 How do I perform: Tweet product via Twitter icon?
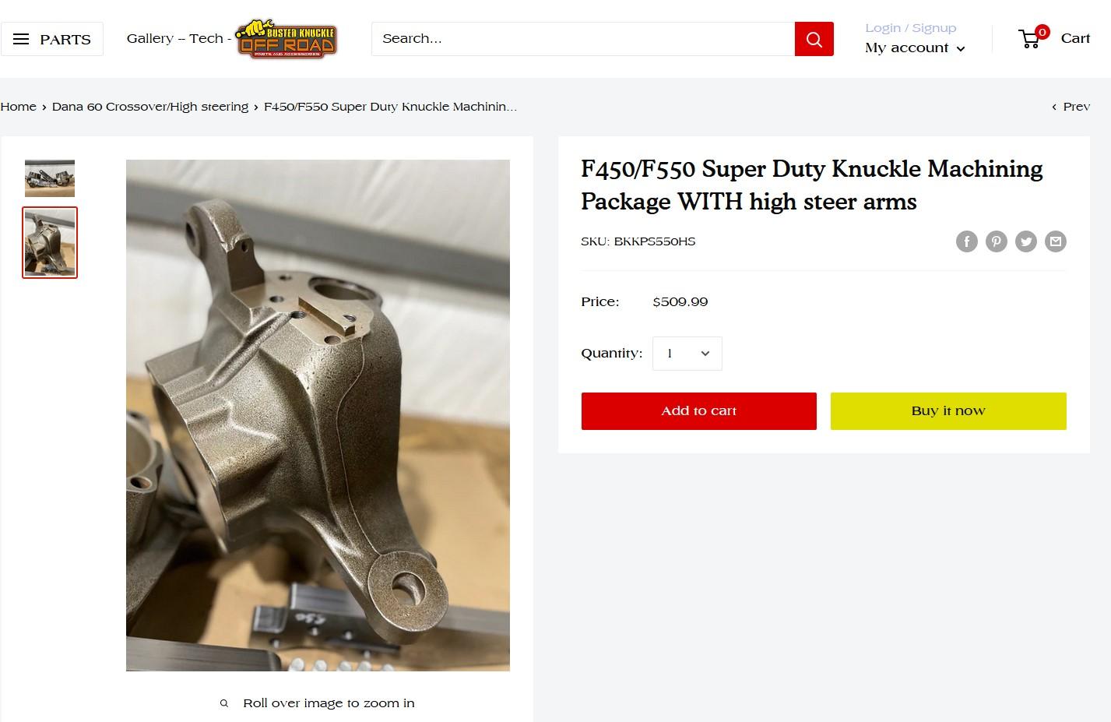[1026, 241]
